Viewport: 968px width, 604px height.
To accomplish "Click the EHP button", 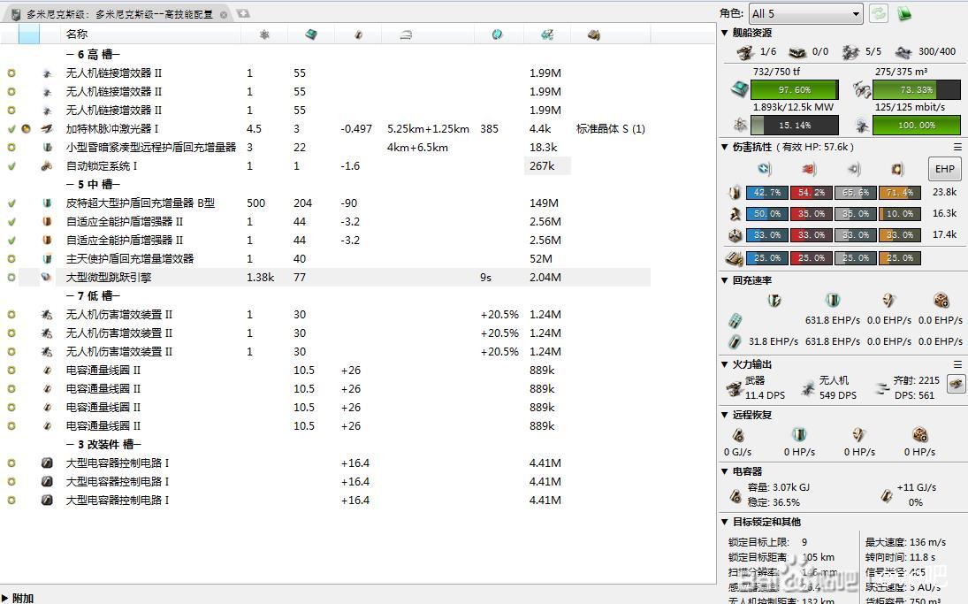I will tap(944, 169).
